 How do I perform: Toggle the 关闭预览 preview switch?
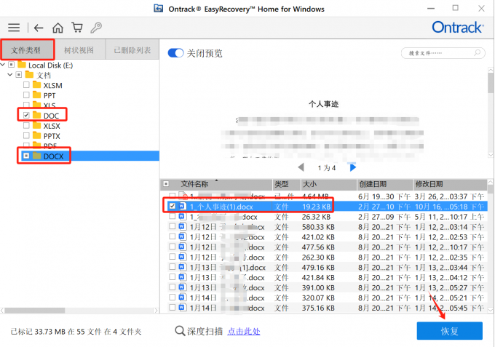(x=175, y=53)
